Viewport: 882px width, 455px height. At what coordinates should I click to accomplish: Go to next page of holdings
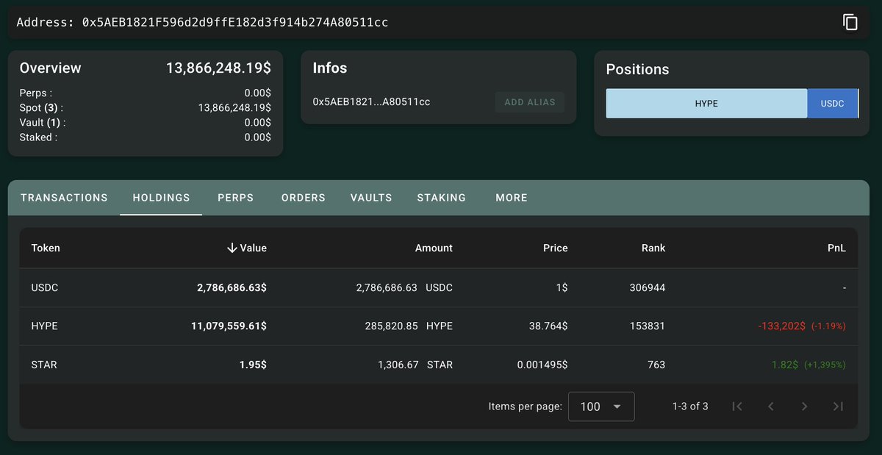pyautogui.click(x=805, y=406)
